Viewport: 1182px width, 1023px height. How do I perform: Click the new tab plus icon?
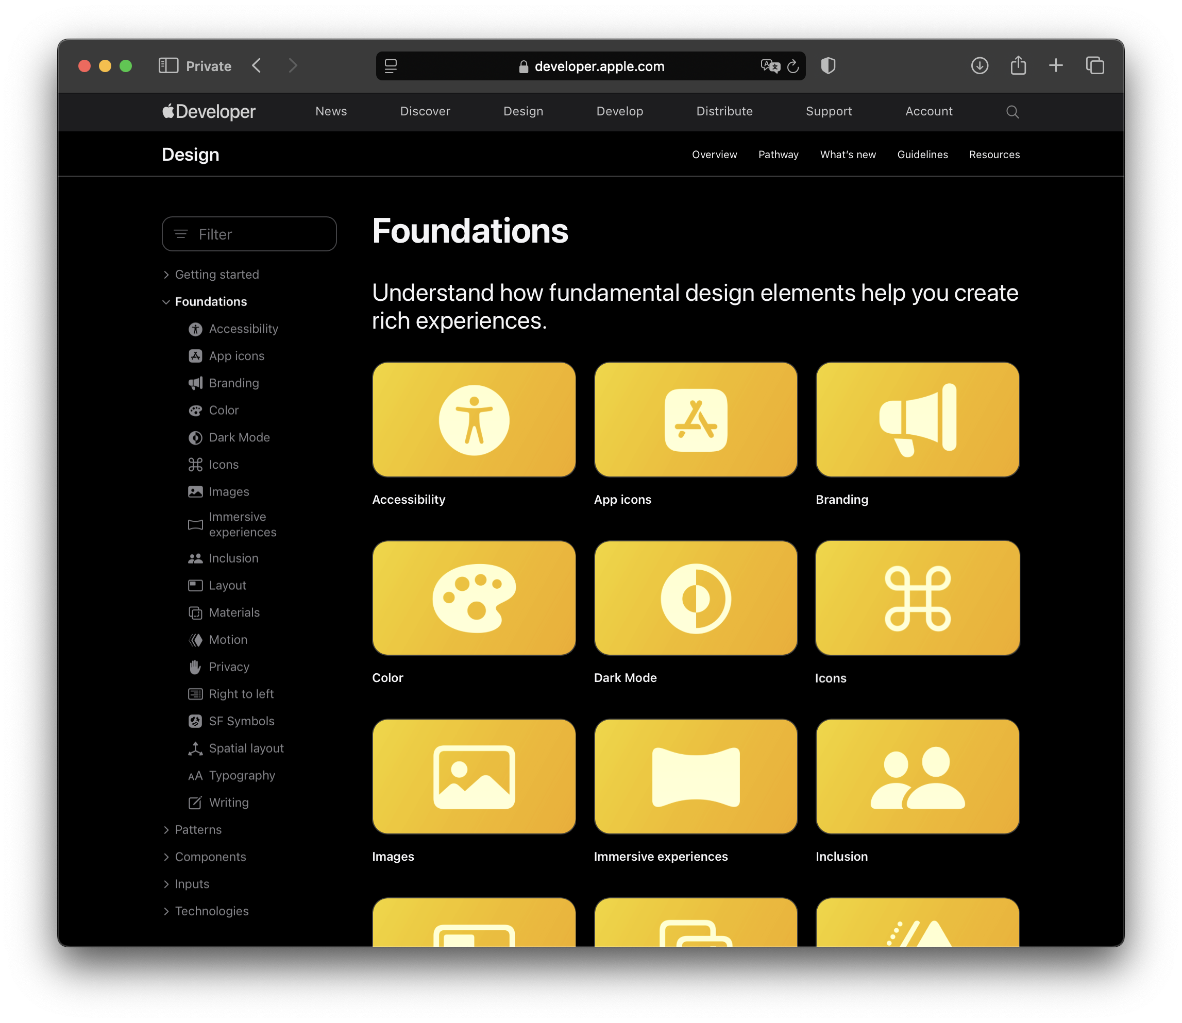click(x=1055, y=65)
